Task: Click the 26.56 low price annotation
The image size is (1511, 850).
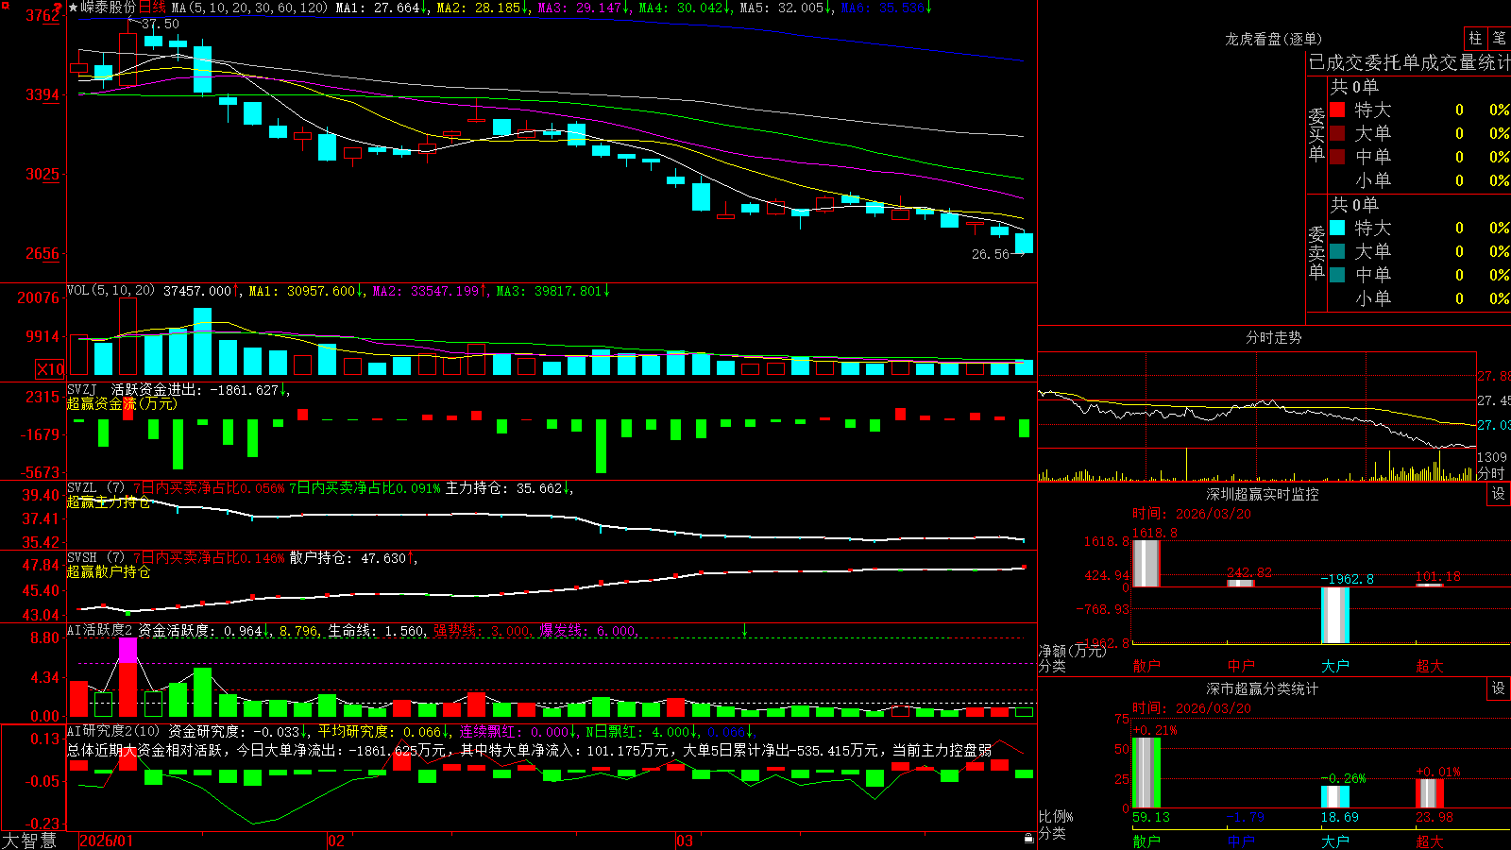Action: tap(991, 254)
